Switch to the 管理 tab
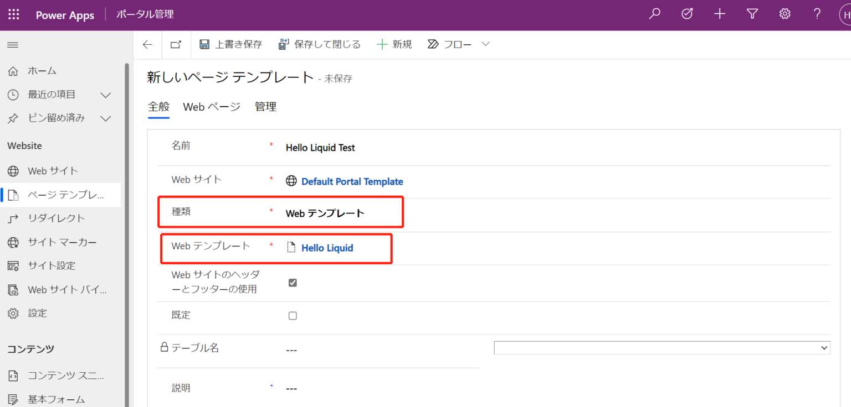This screenshot has height=407, width=851. [x=265, y=107]
